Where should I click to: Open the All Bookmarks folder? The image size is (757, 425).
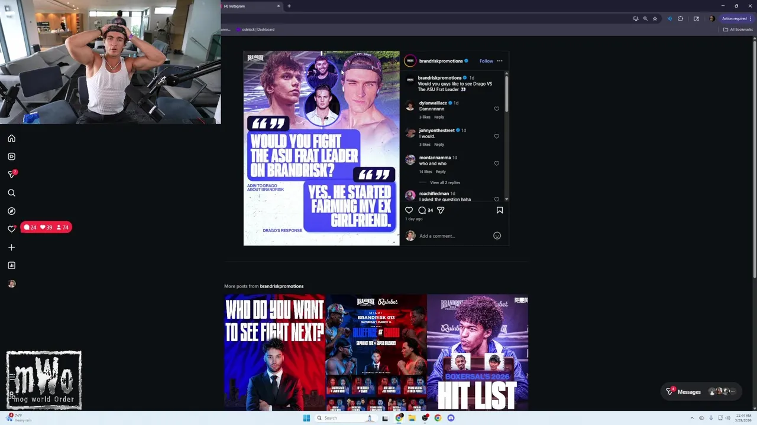tap(737, 30)
